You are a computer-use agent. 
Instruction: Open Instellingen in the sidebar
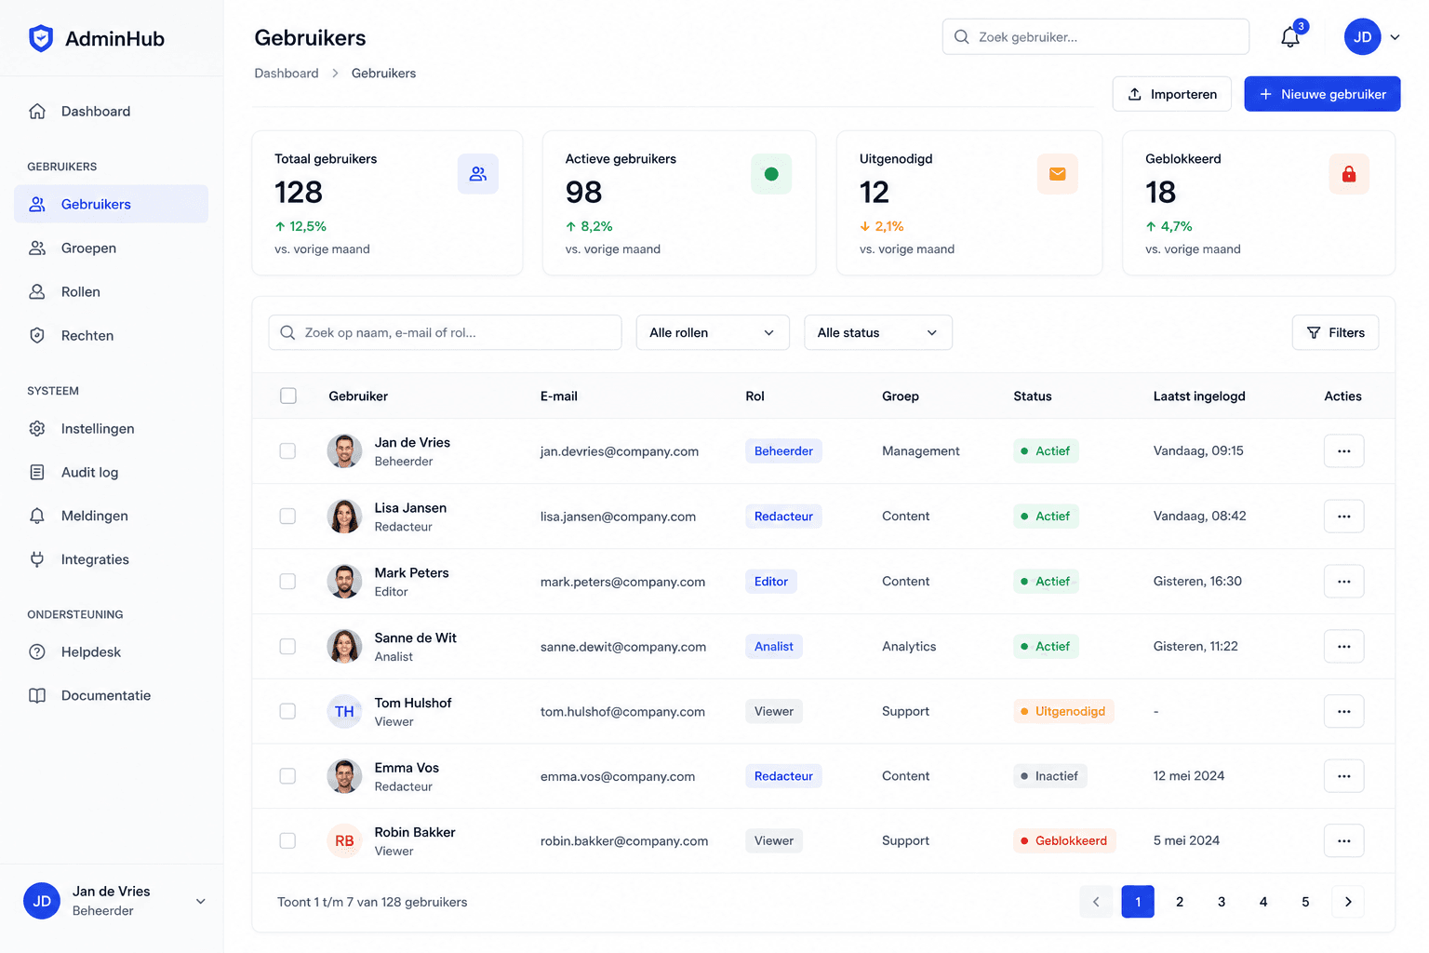tap(111, 428)
